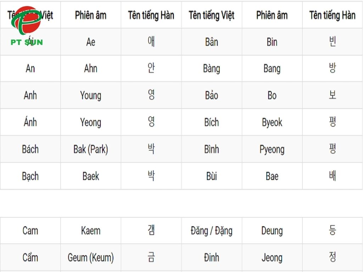Select the Bak (Park) cell
The width and height of the screenshot is (363, 272).
coord(91,149)
